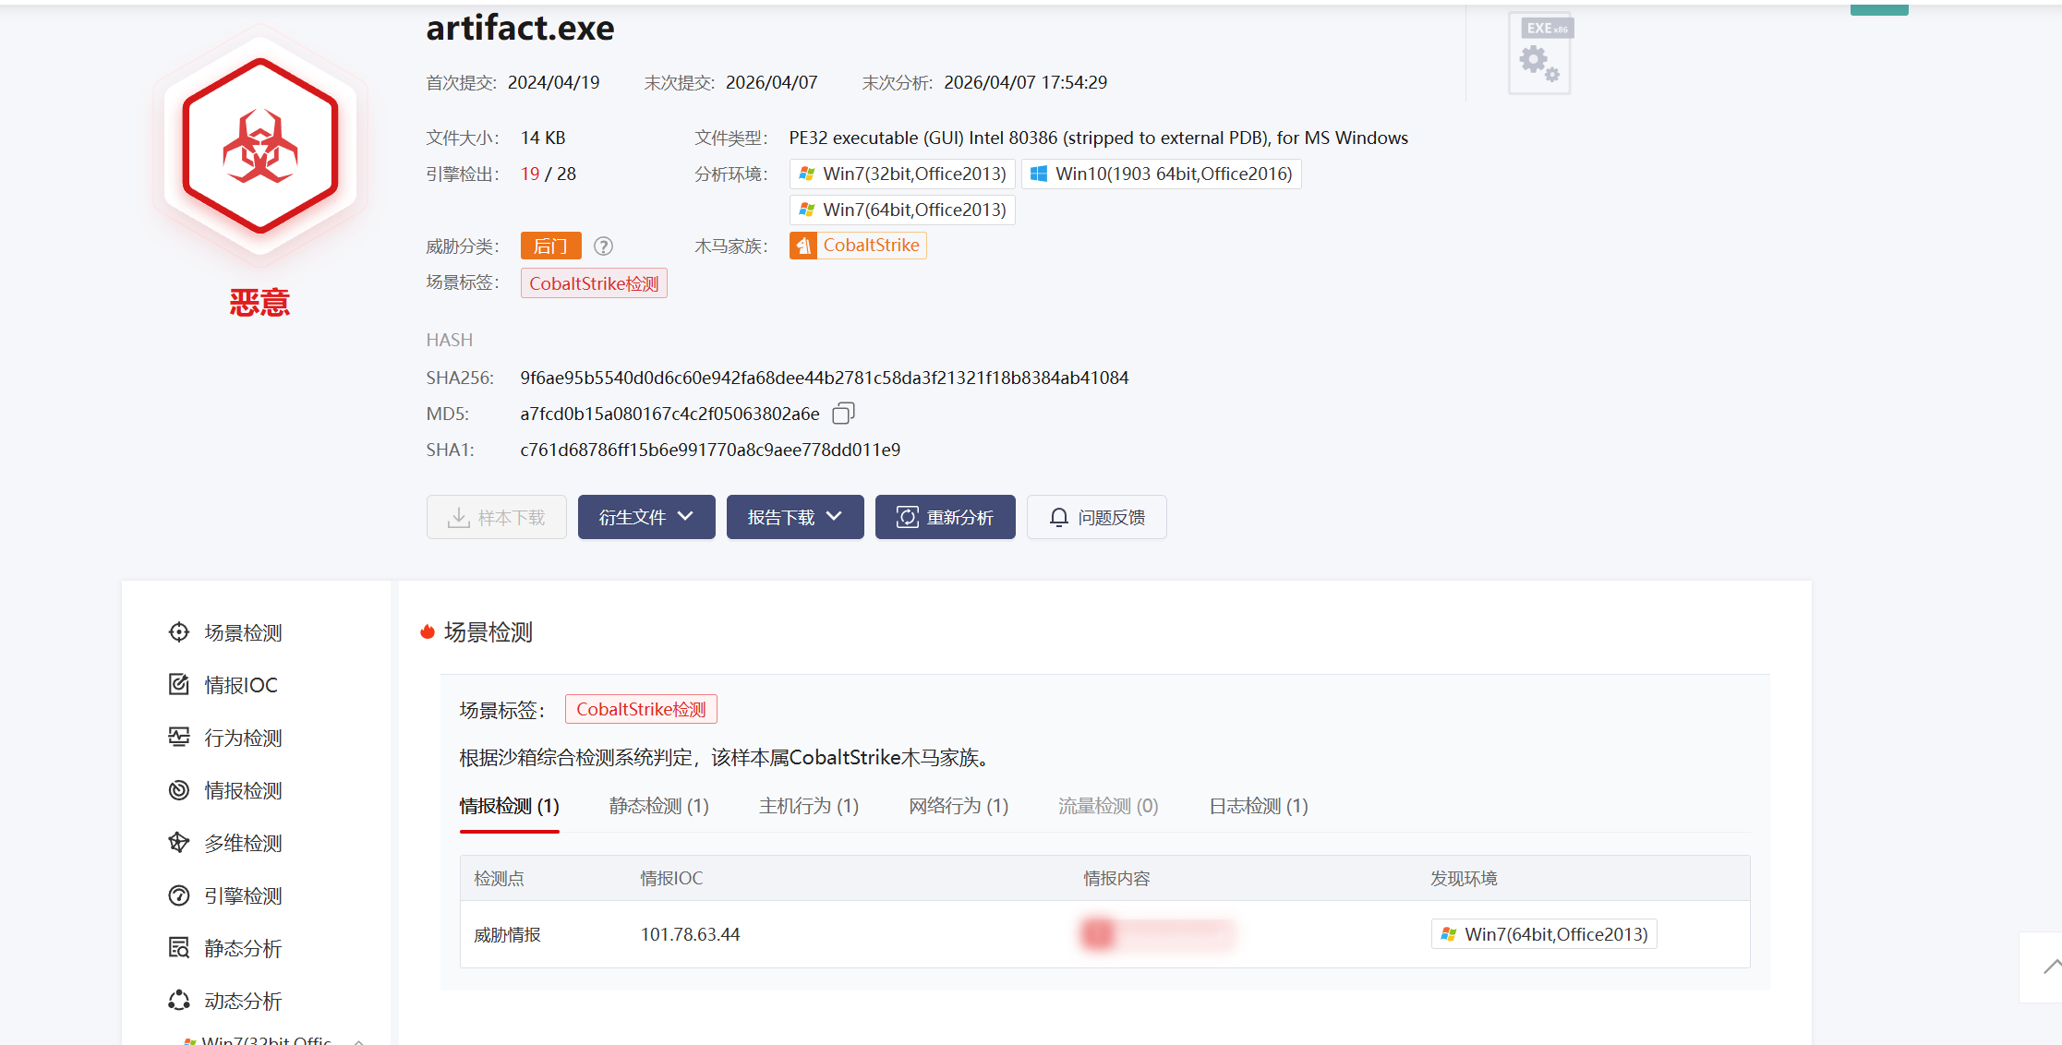The image size is (2062, 1045).
Task: Click the 问题反馈 button
Action: [1096, 518]
